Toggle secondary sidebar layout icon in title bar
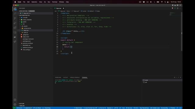This screenshot has width=195, height=109. click(x=177, y=5)
